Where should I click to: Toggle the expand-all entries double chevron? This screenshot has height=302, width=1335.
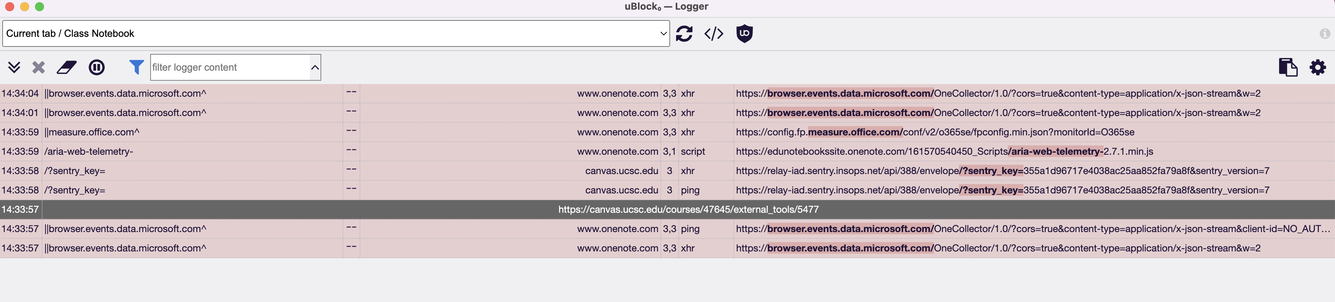(14, 67)
